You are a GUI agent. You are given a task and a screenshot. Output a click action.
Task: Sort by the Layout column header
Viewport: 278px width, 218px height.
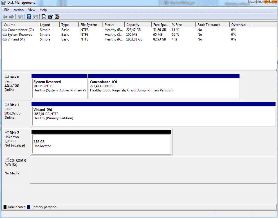click(x=49, y=25)
